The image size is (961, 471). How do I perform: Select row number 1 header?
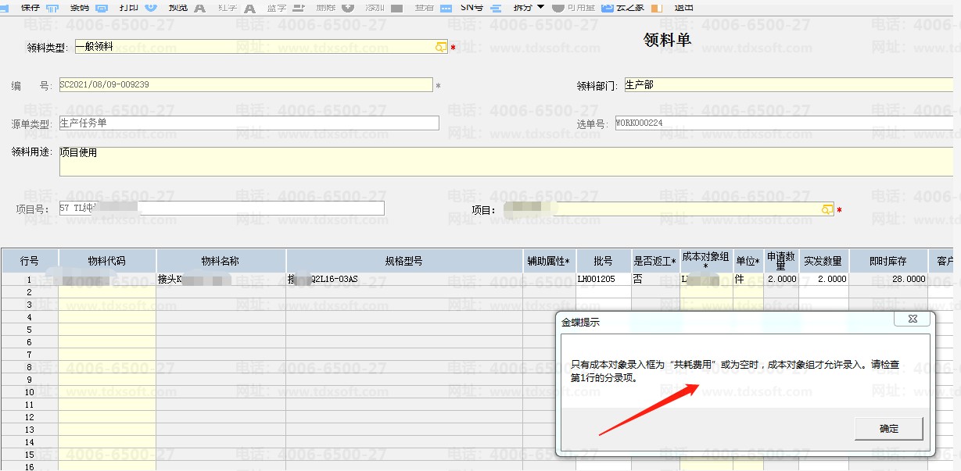click(30, 279)
